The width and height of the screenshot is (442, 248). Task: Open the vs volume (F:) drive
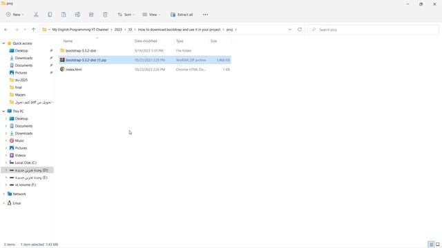(x=26, y=185)
